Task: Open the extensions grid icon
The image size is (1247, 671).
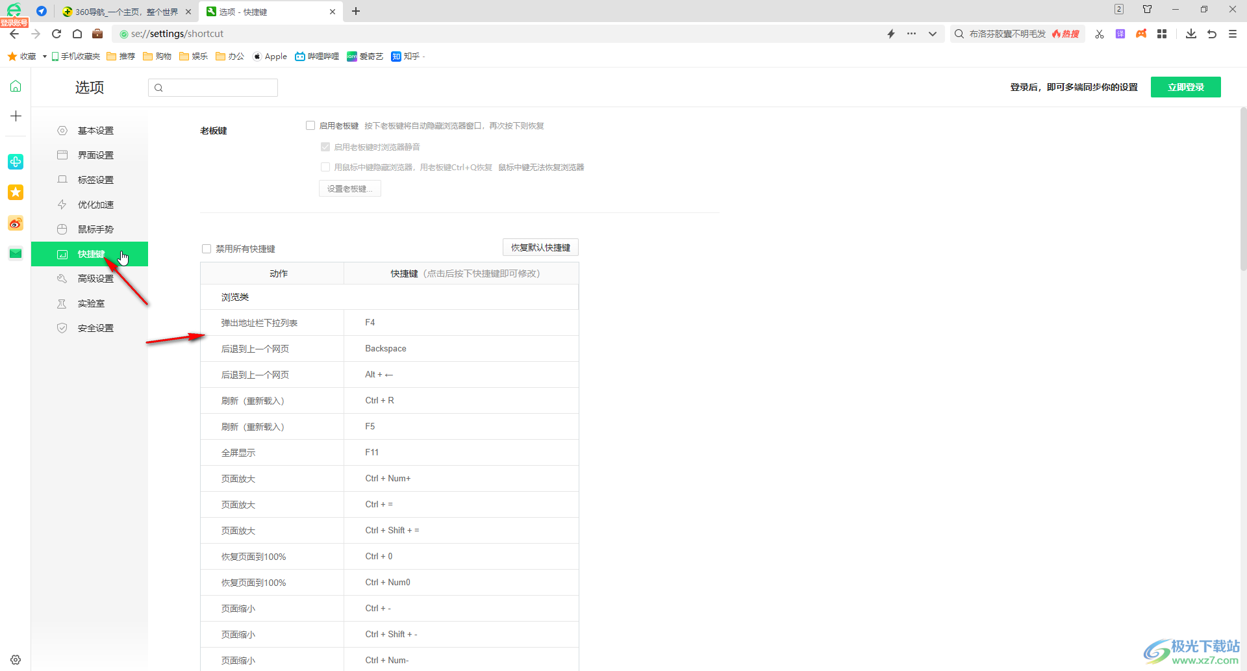Action: coord(1162,34)
